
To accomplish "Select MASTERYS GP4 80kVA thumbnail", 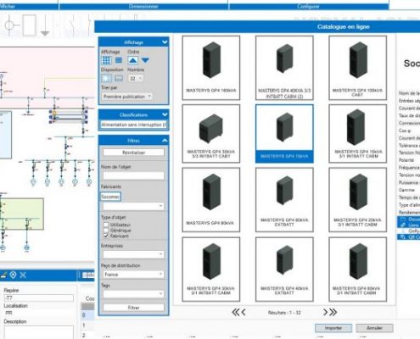I will tap(211, 200).
